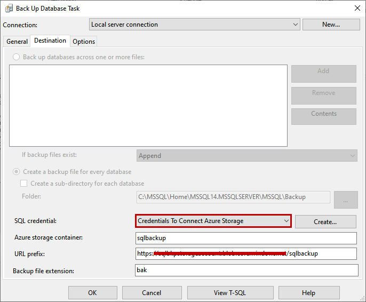Click the View T-SQL button
366x302 pixels.
(230, 292)
